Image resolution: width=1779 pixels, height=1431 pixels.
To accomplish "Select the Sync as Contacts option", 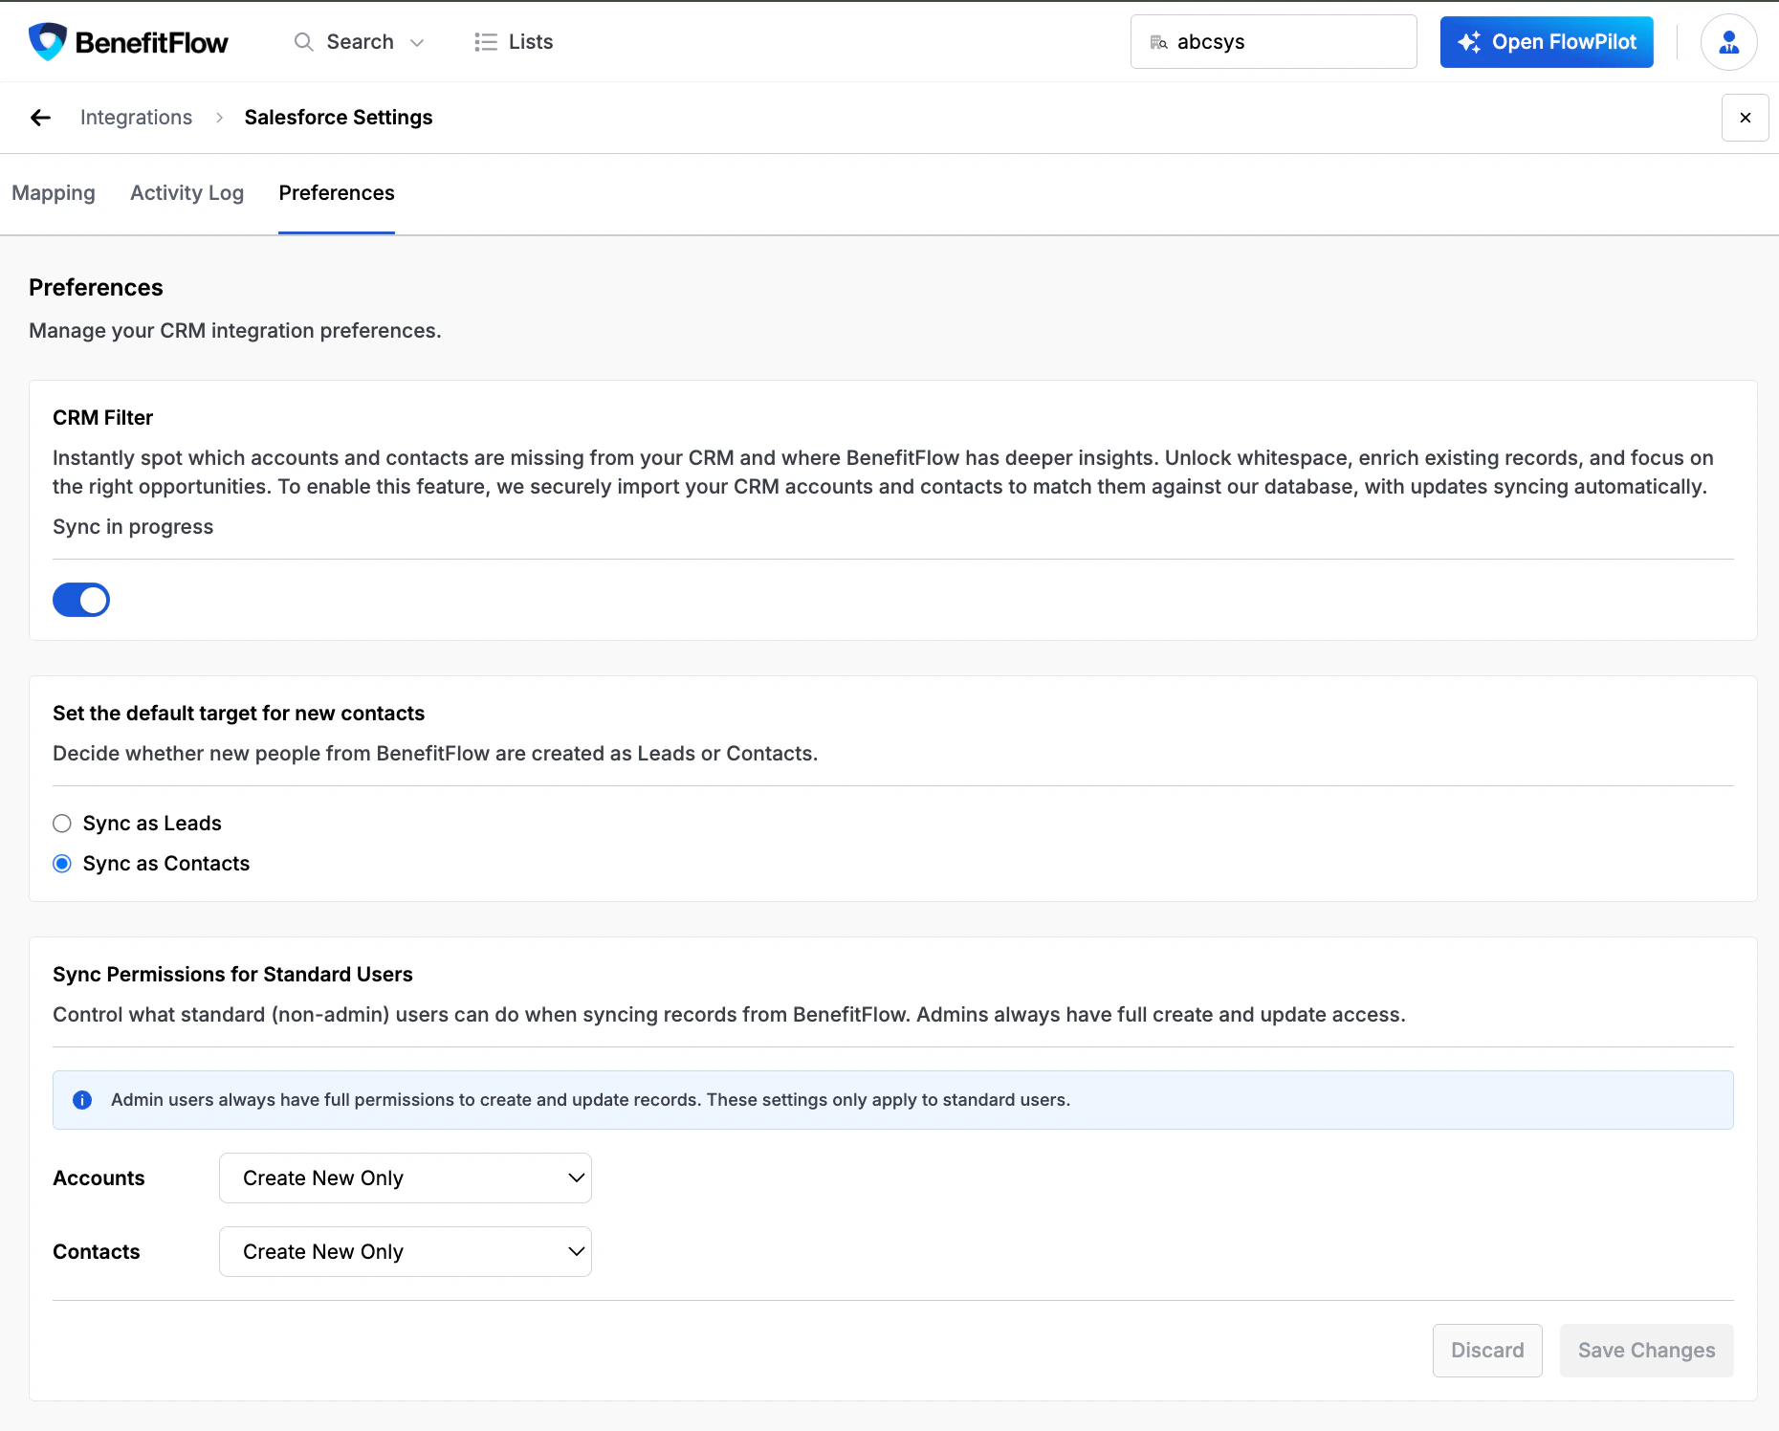I will click(62, 863).
